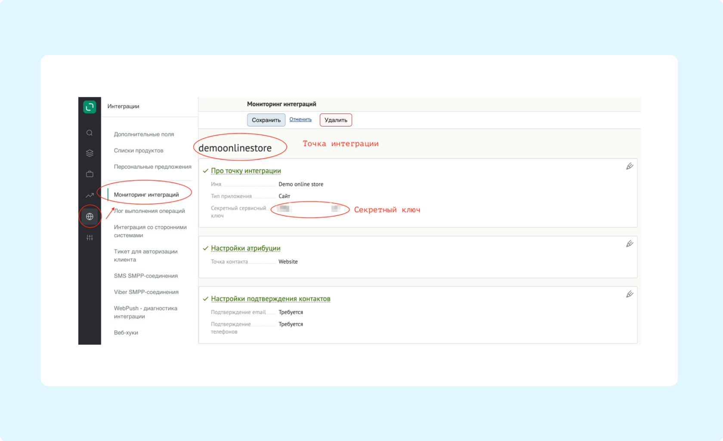The width and height of the screenshot is (723, 441).
Task: Open 'WebPush - диагностика интеграции' item
Action: pos(145,312)
